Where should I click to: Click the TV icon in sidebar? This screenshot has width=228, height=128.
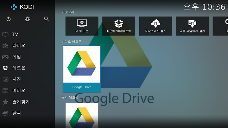pos(5,34)
